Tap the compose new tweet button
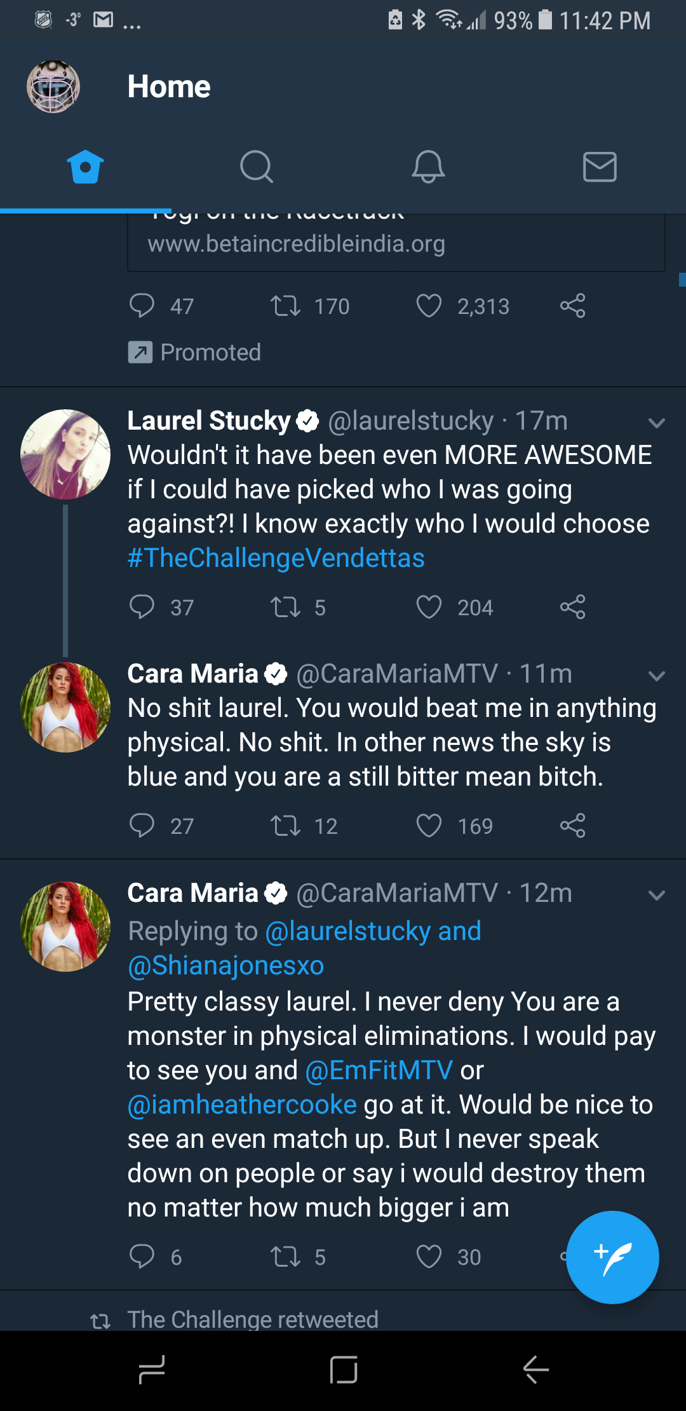Viewport: 686px width, 1411px height. 612,1257
